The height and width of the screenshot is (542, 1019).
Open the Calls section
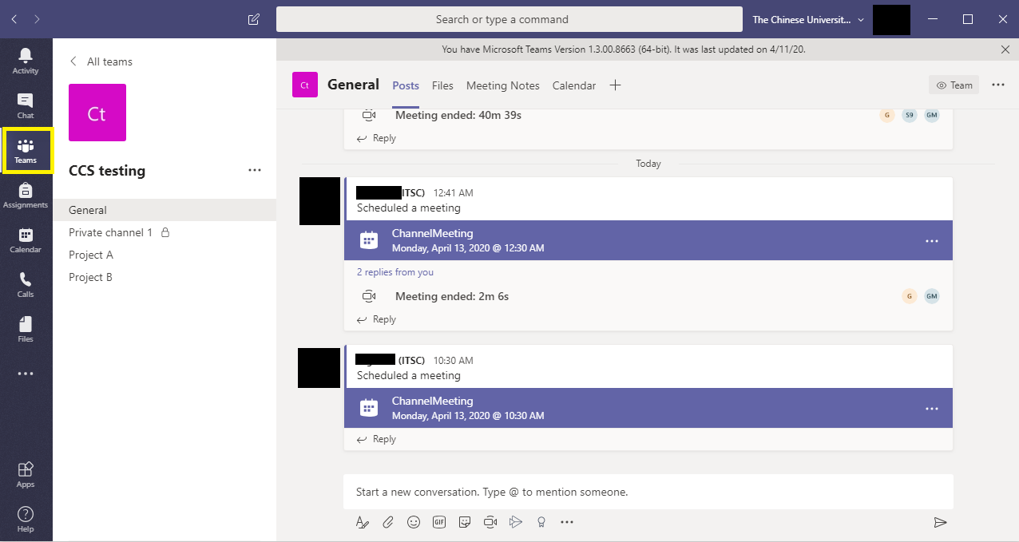pos(26,284)
